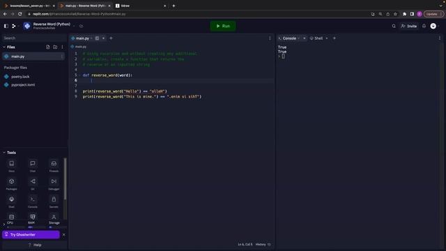This screenshot has height=251, width=446.
Task: Open the notifications bell
Action: tap(424, 26)
